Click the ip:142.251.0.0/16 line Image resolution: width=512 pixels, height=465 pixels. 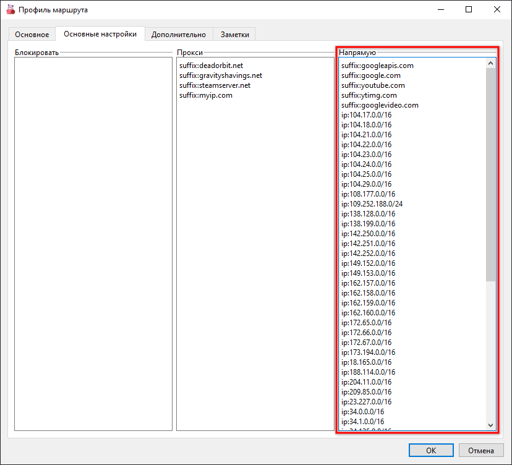pyautogui.click(x=369, y=243)
